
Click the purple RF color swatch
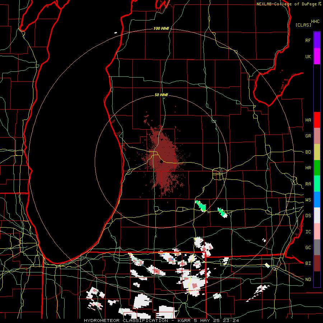[x=317, y=40]
